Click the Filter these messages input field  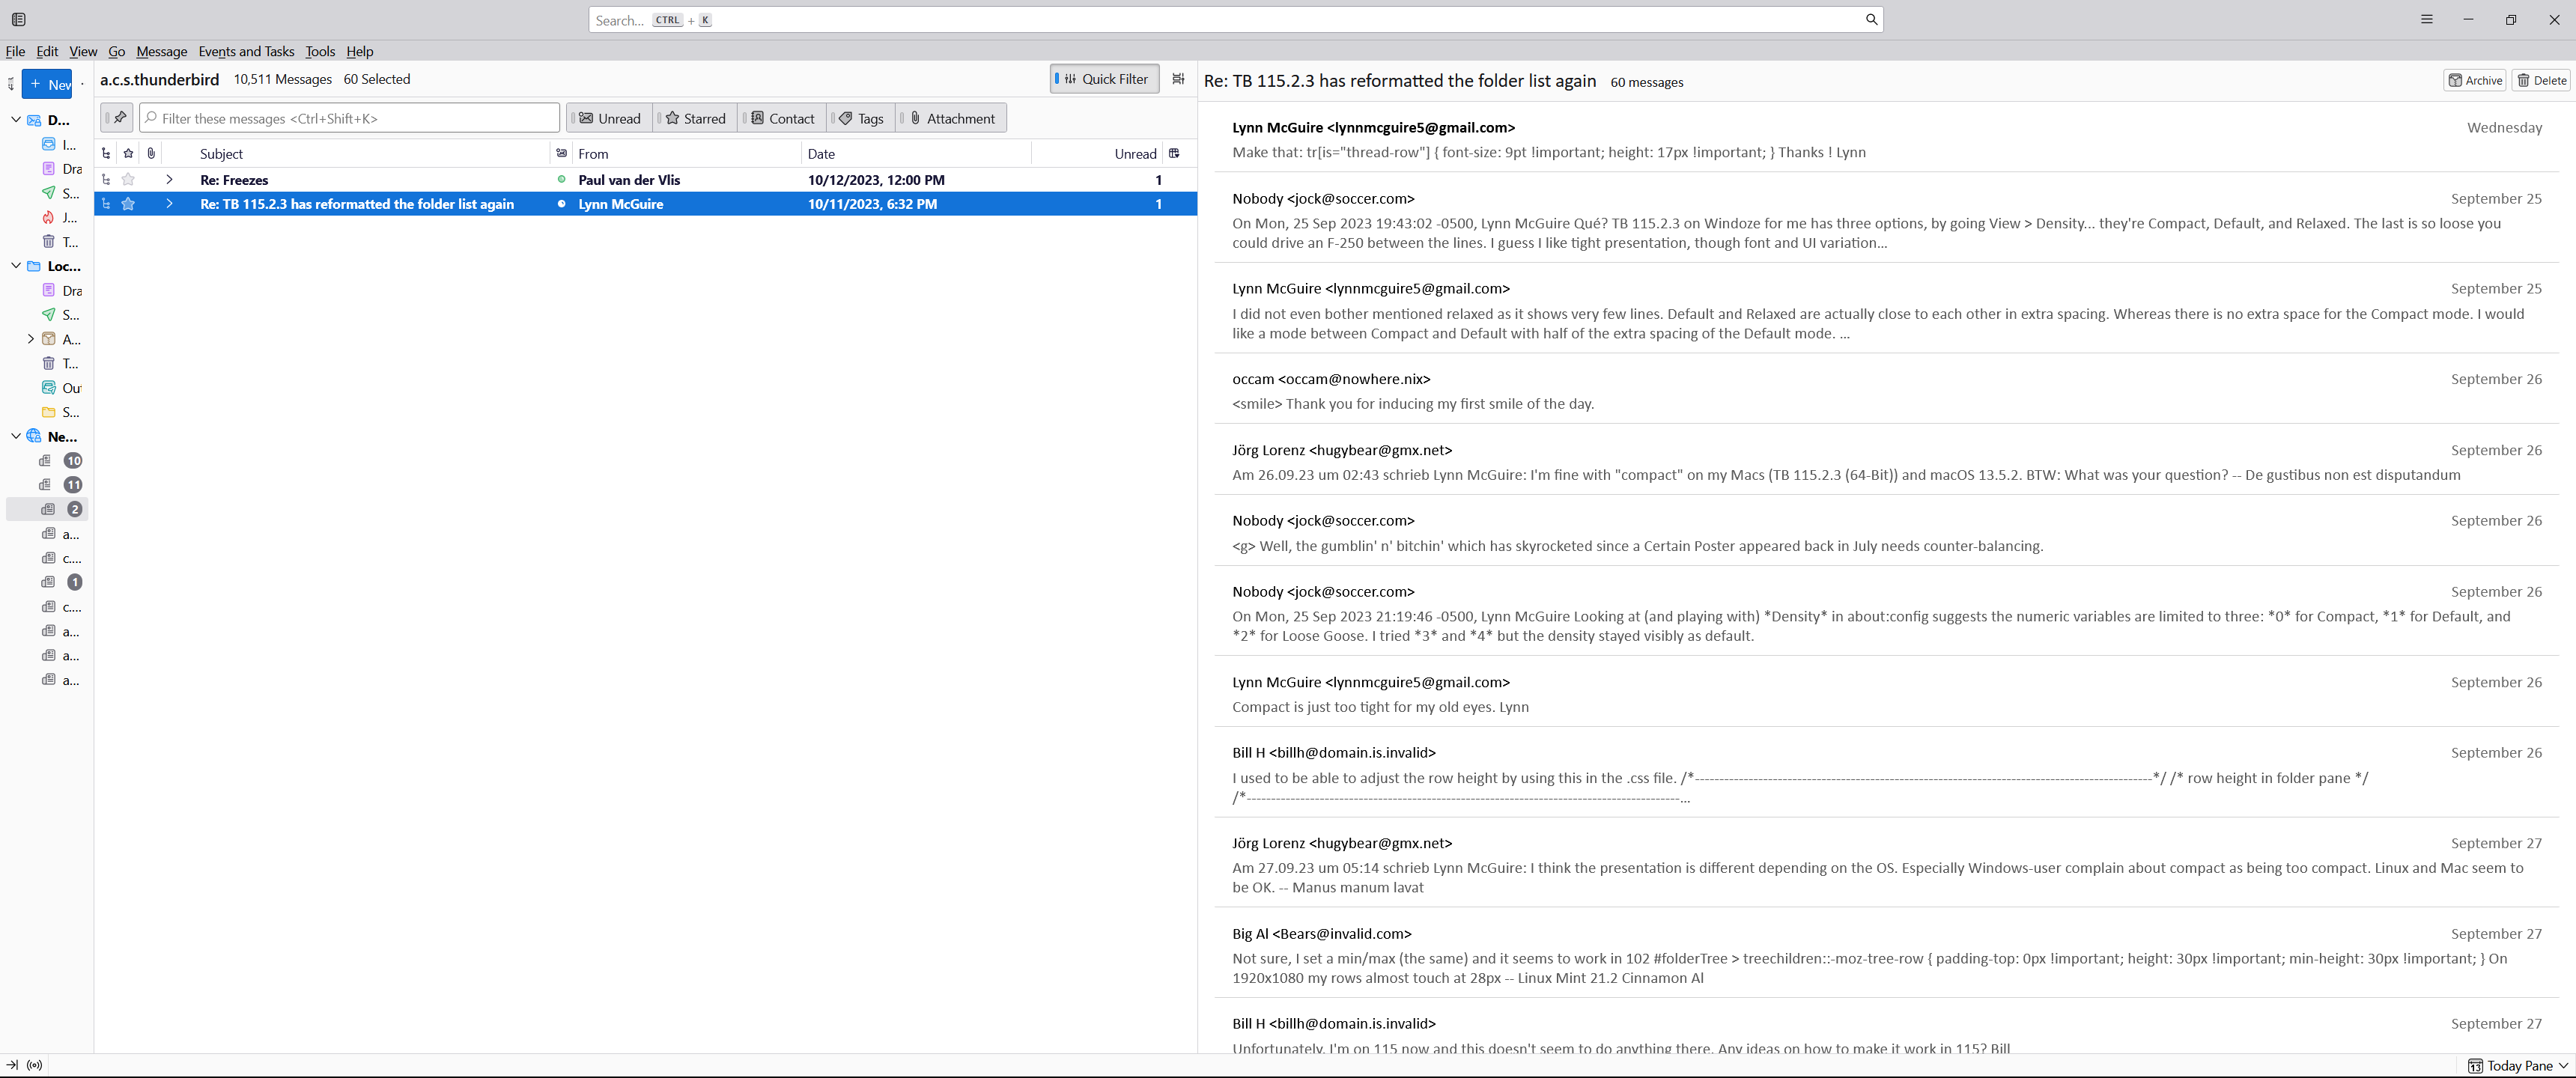tap(350, 118)
